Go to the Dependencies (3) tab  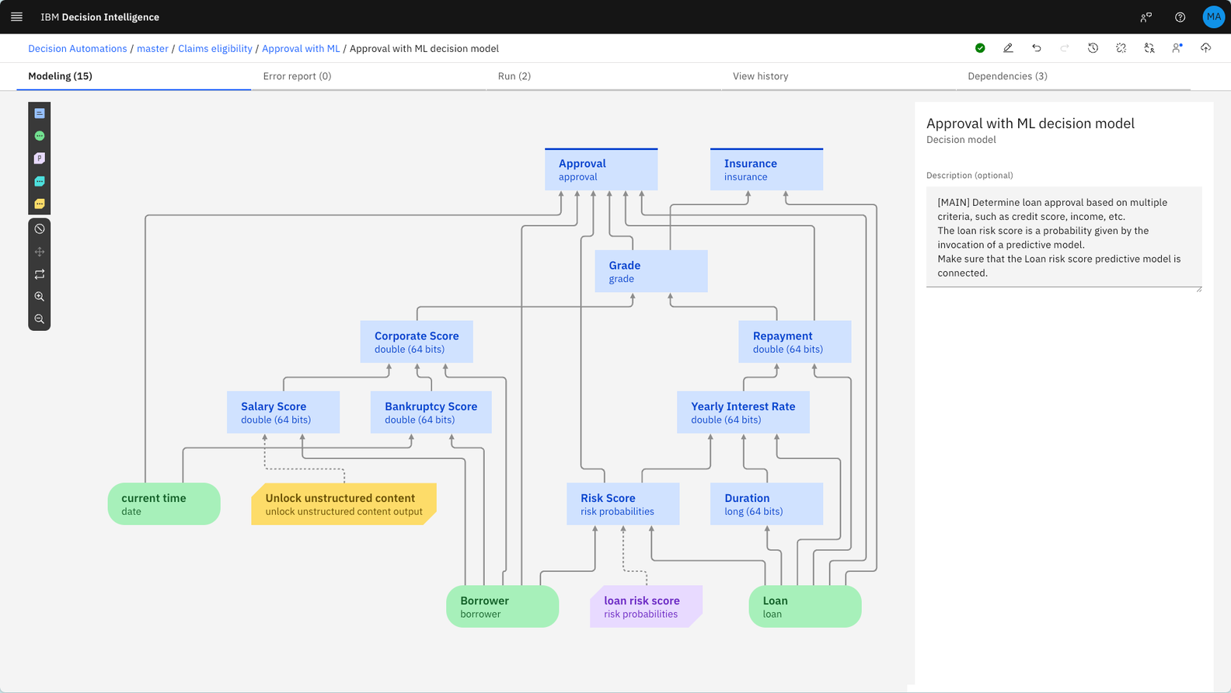[x=1007, y=76]
